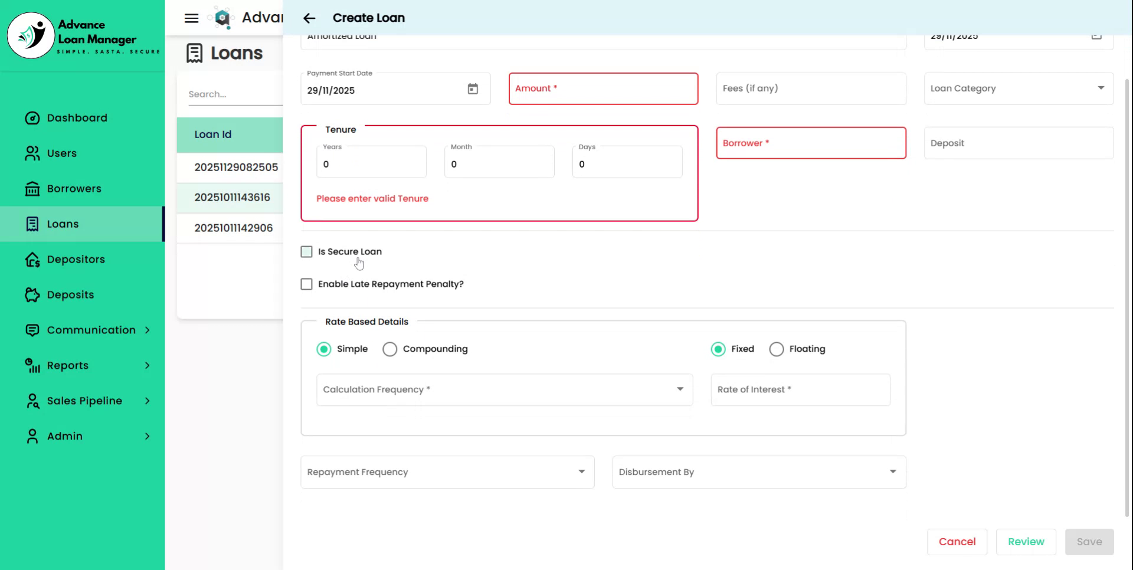Click the Depositors house icon
Image resolution: width=1133 pixels, height=570 pixels.
pyautogui.click(x=32, y=260)
